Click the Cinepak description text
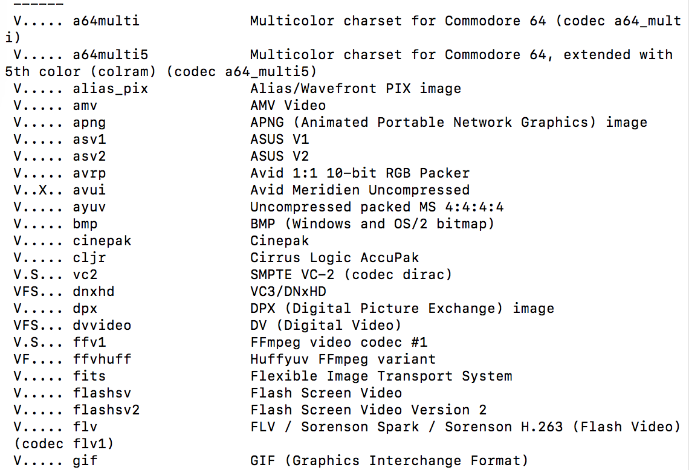Image resolution: width=689 pixels, height=470 pixels. point(279,241)
